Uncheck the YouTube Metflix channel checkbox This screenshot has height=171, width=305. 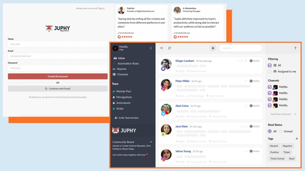[x=270, y=99]
